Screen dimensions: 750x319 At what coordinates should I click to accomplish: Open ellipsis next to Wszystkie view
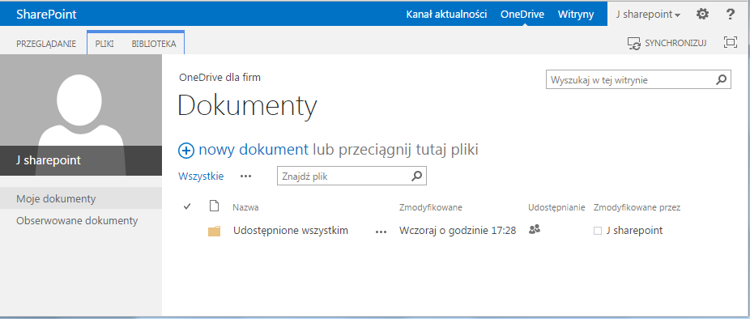click(246, 176)
